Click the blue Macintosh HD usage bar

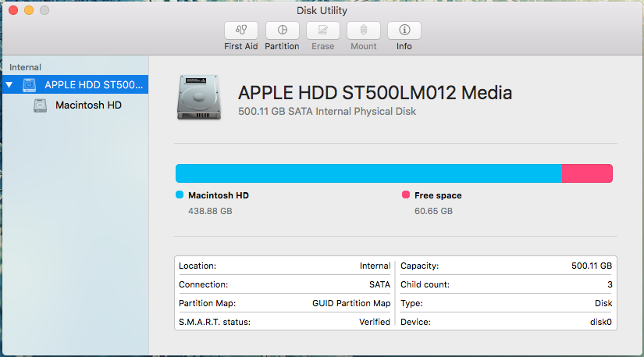(x=368, y=173)
